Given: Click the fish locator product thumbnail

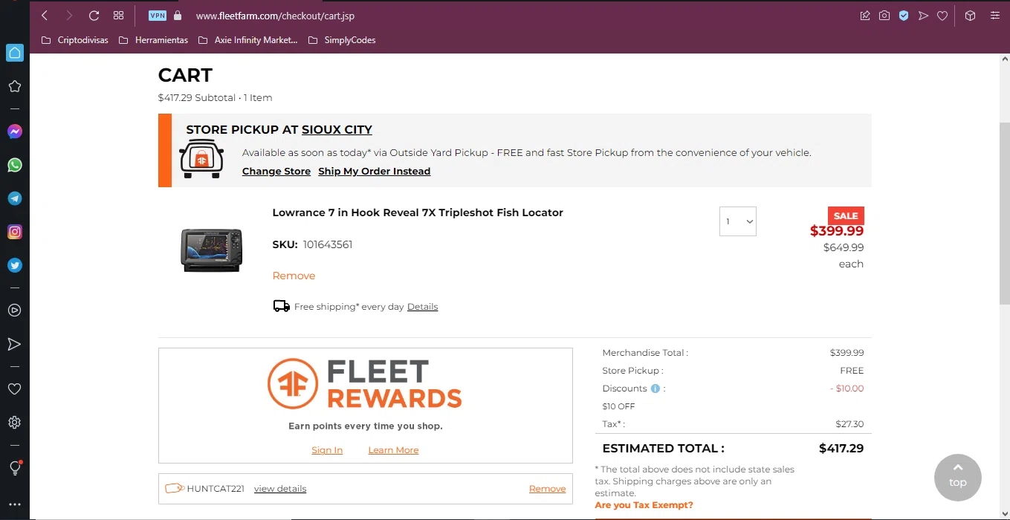Looking at the screenshot, I should (x=212, y=250).
